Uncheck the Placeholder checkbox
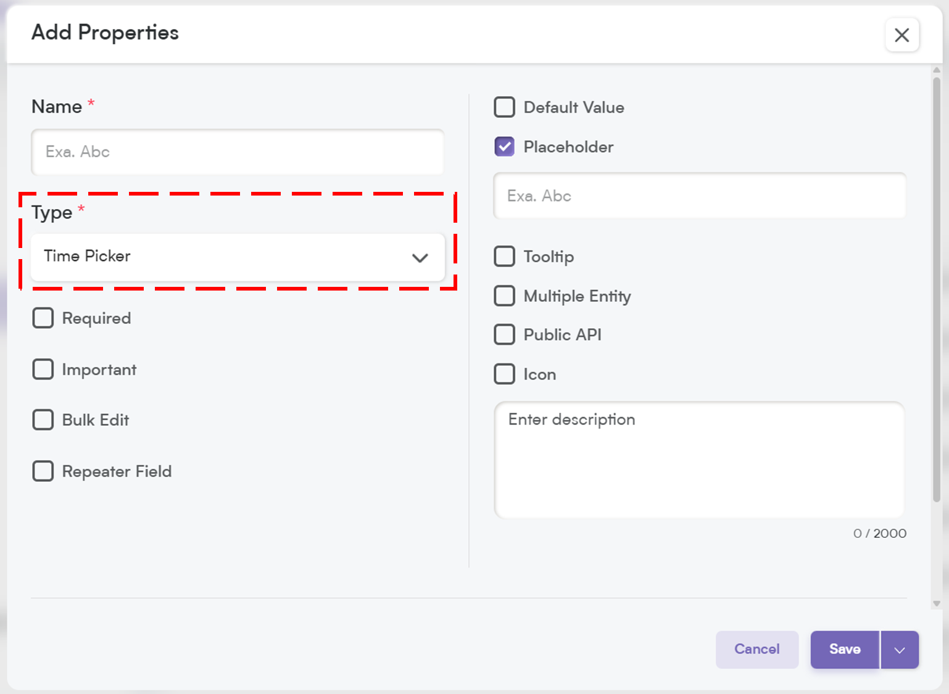949x694 pixels. pos(505,147)
